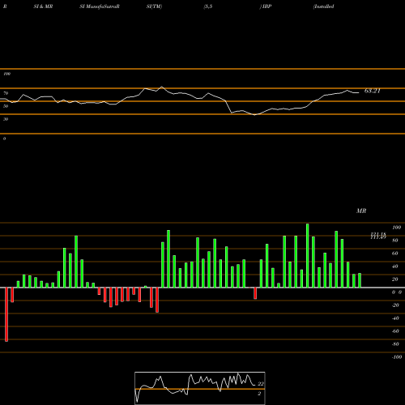Viewport: 405px width, 405px height.
Task: Click the -100 label on MR axis
Action: [397, 357]
